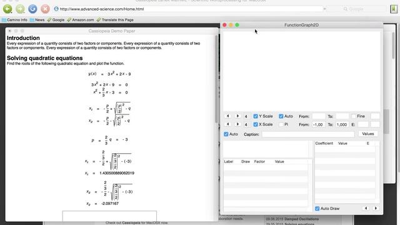Click the address bar URL field

(189, 9)
